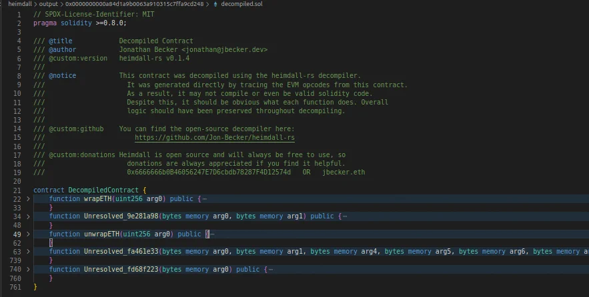This screenshot has height=297, width=589.
Task: Place cursor on 'pragma solidity >=0.8.0;'
Action: [80, 23]
